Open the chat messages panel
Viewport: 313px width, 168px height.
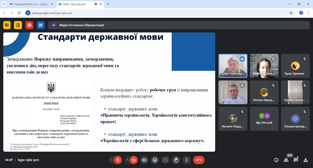(x=296, y=160)
